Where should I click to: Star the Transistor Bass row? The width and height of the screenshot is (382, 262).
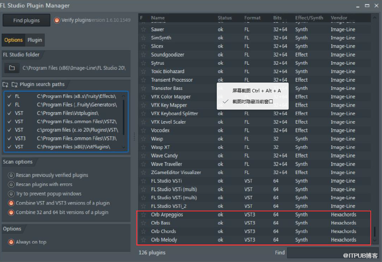pos(143,88)
